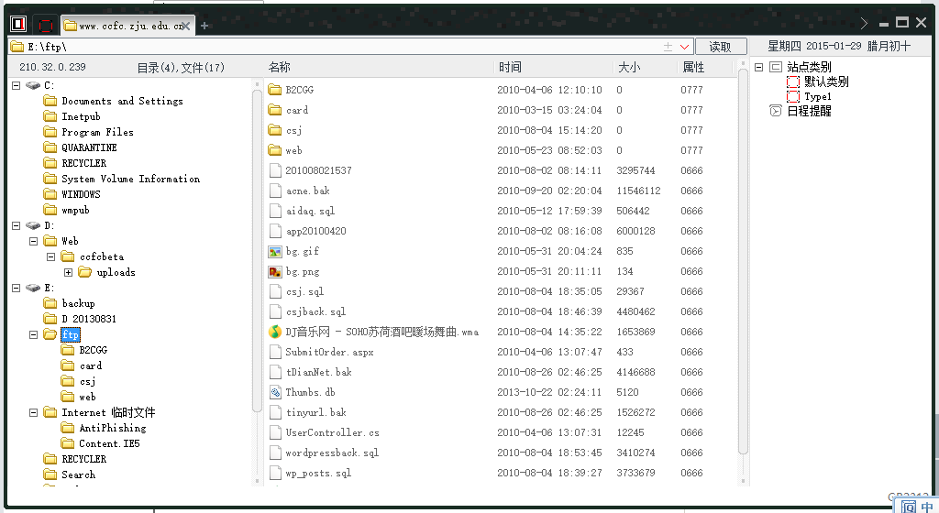Open the path history dropdown arrow

tap(684, 47)
